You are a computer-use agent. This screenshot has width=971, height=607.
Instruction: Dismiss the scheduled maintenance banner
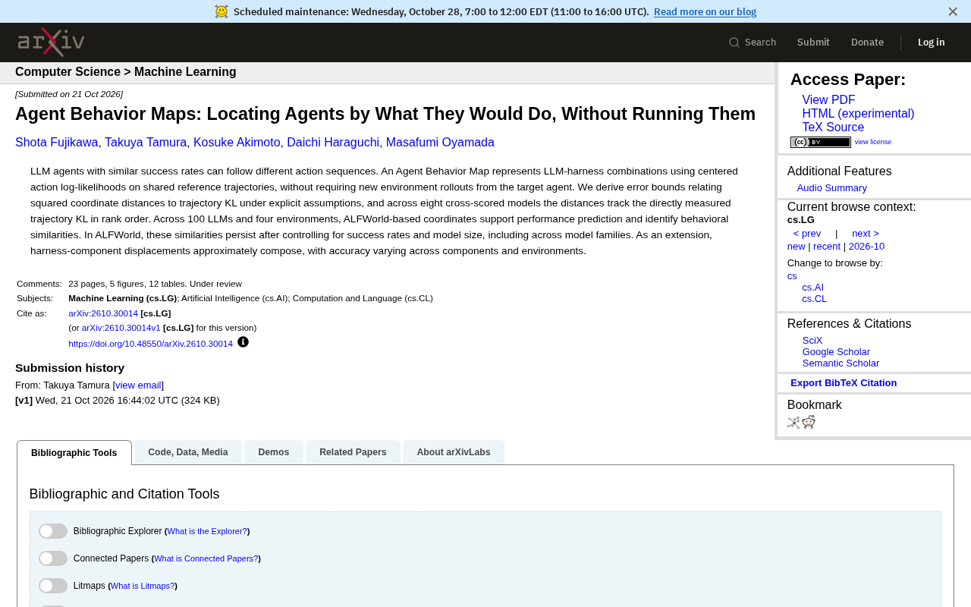[953, 11]
